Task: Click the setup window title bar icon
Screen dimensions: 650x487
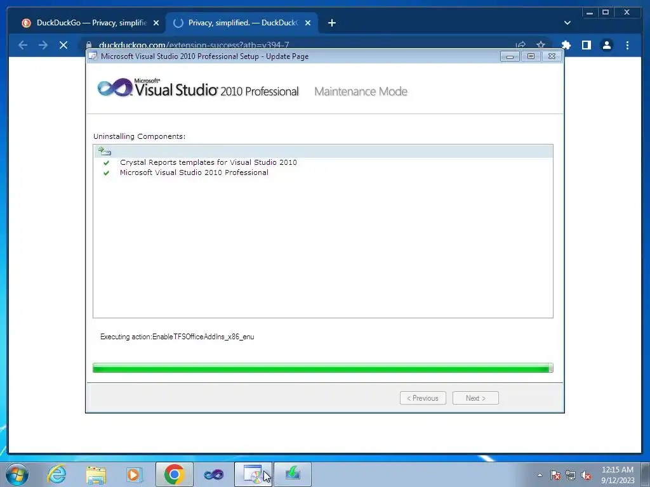Action: (93, 56)
